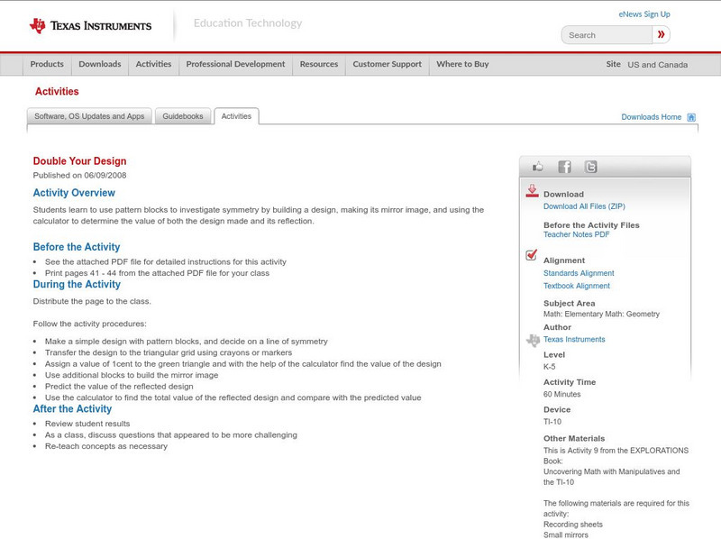This screenshot has width=721, height=539.
Task: Click the thumbs-up like icon
Action: click(x=537, y=167)
